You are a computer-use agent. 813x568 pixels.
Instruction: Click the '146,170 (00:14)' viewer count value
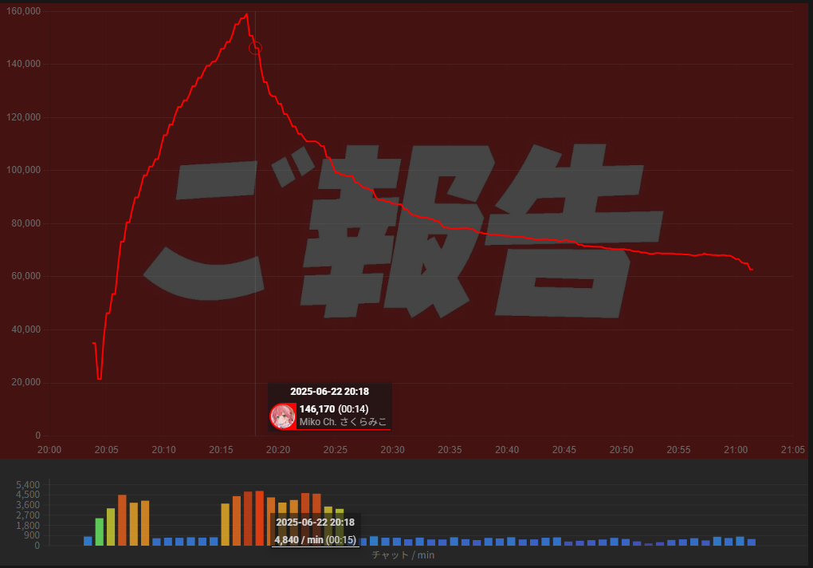334,409
